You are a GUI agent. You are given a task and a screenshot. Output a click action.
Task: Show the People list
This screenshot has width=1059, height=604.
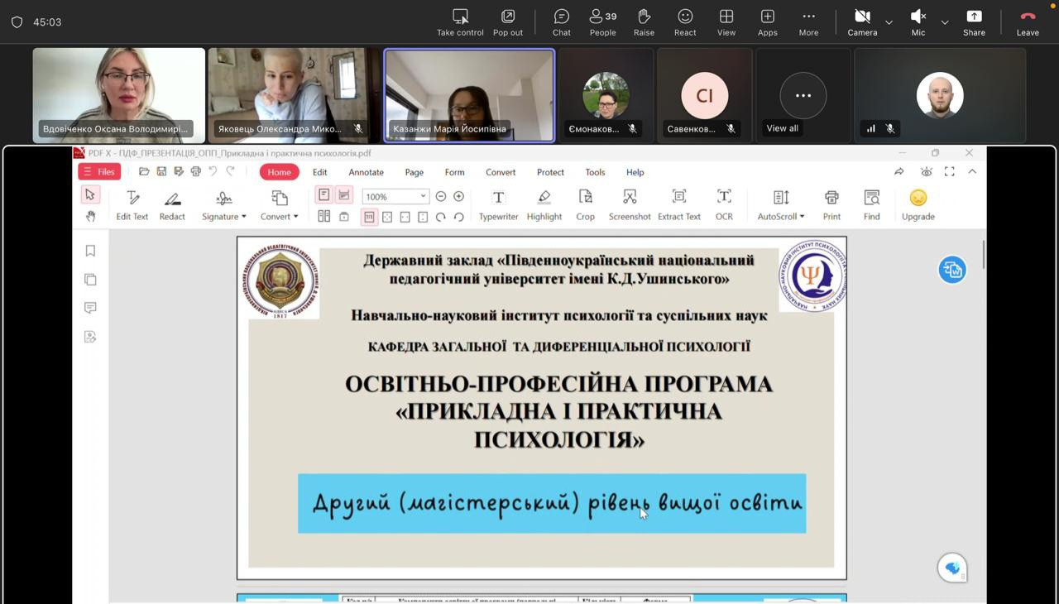click(603, 22)
